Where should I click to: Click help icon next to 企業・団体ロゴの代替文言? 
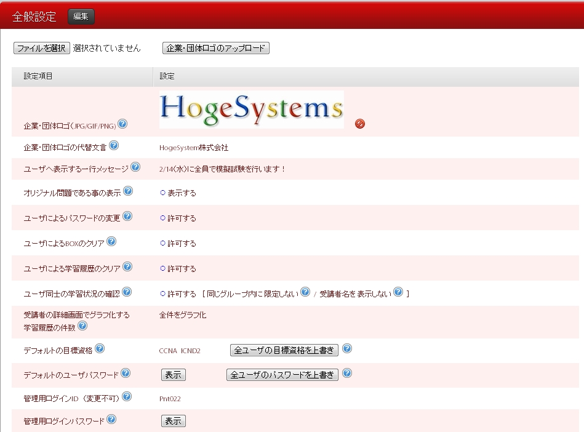(x=114, y=146)
